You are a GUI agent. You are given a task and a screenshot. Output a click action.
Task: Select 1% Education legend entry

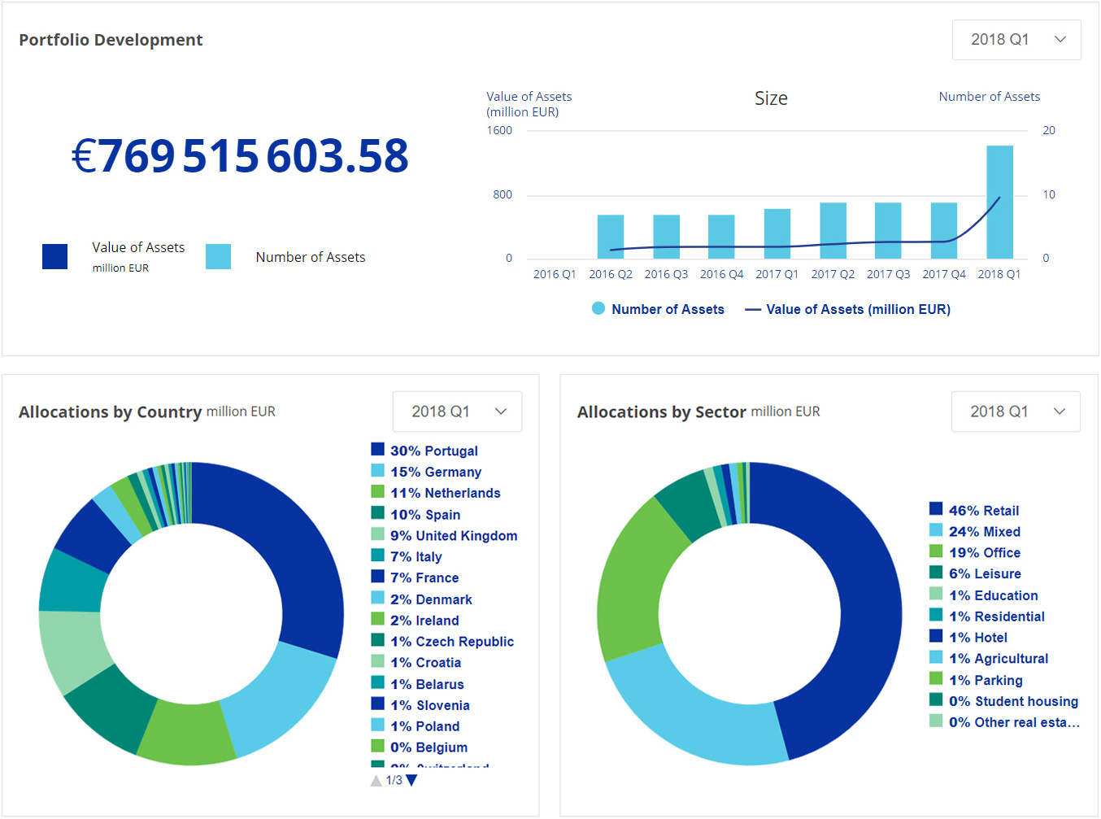[x=984, y=595]
